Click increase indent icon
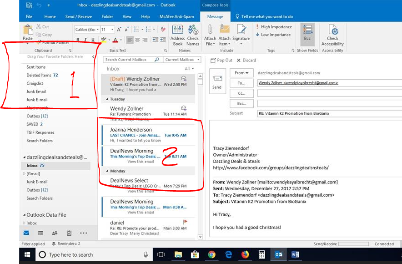This screenshot has height=264, width=402. tap(163, 40)
